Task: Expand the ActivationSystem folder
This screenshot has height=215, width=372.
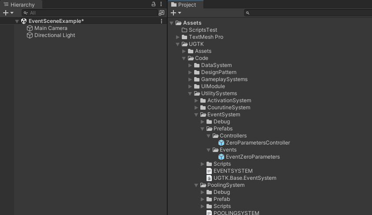Action: tap(196, 100)
